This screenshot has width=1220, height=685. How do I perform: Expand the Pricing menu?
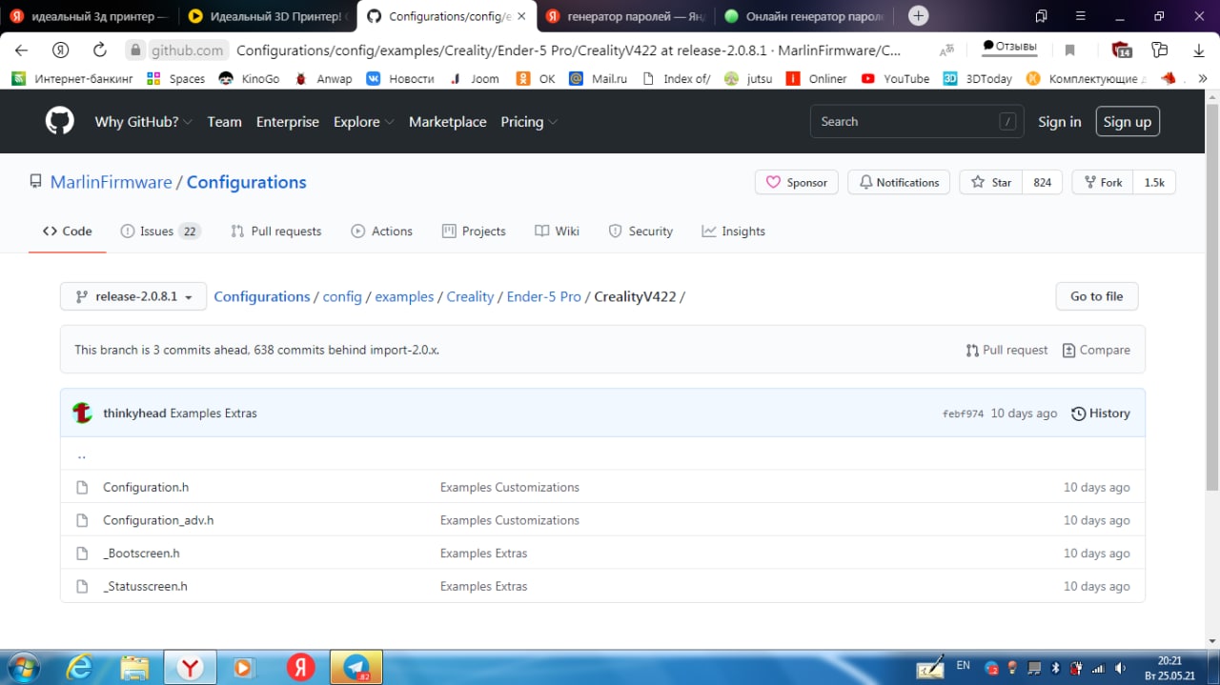[529, 122]
